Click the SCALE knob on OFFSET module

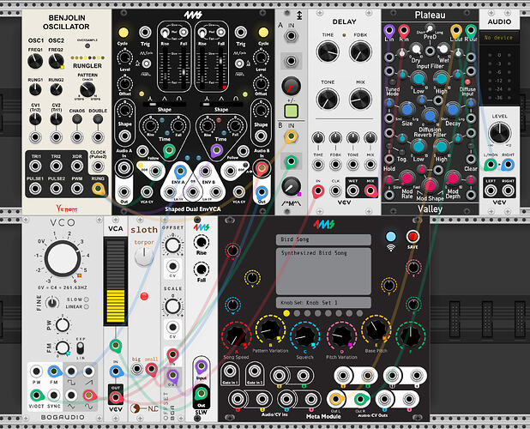pyautogui.click(x=172, y=306)
